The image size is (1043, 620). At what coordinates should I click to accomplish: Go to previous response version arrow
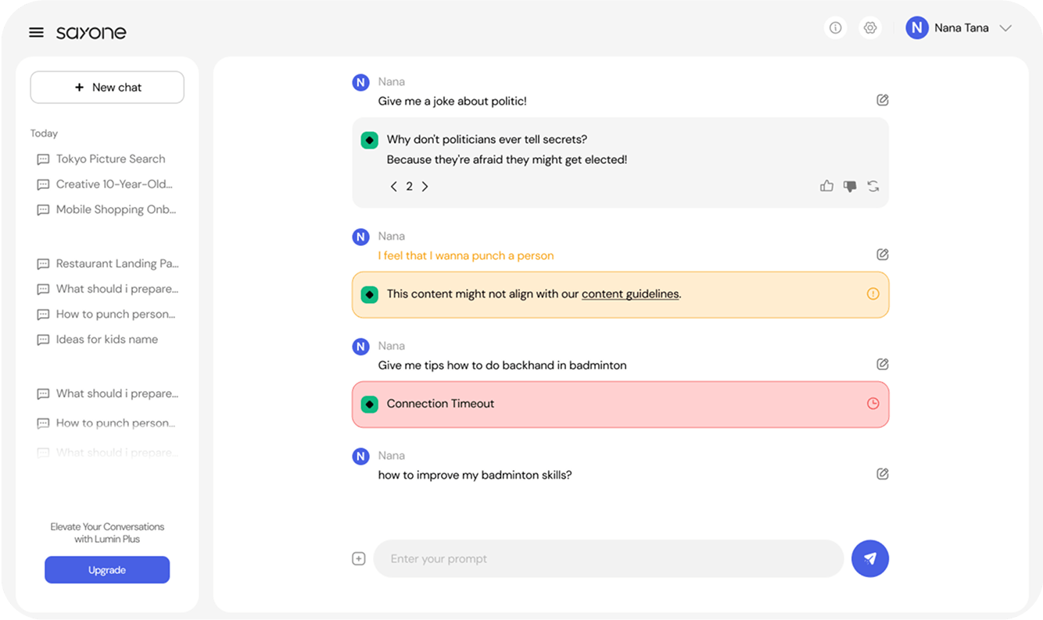click(394, 187)
